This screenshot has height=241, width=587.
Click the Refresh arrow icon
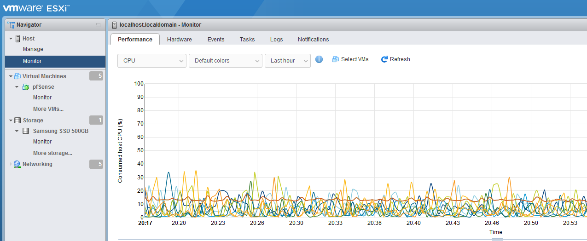coord(384,59)
